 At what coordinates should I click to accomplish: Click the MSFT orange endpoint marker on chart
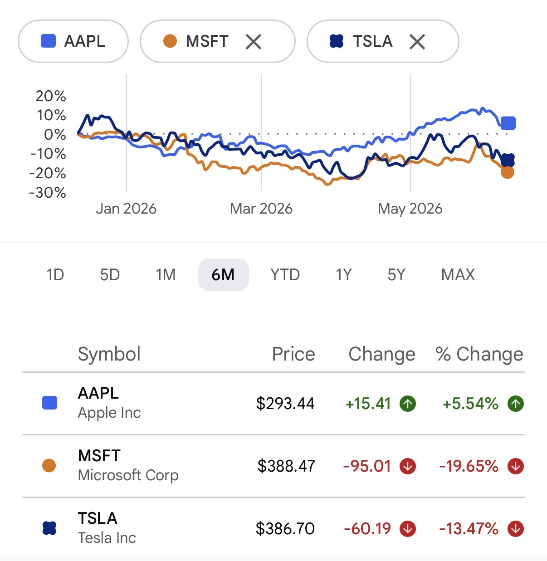(508, 172)
